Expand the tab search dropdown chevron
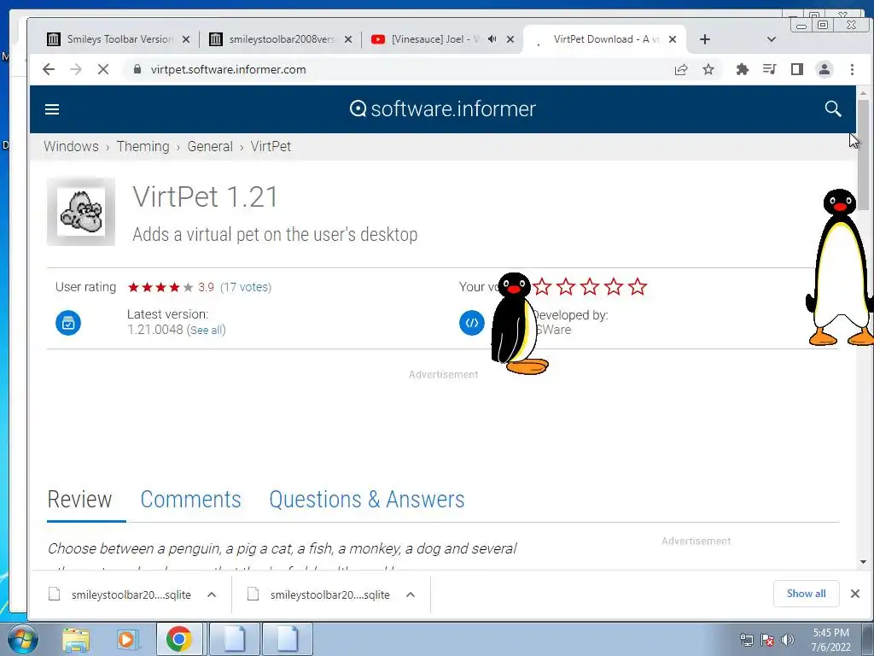The image size is (874, 656). (x=772, y=39)
